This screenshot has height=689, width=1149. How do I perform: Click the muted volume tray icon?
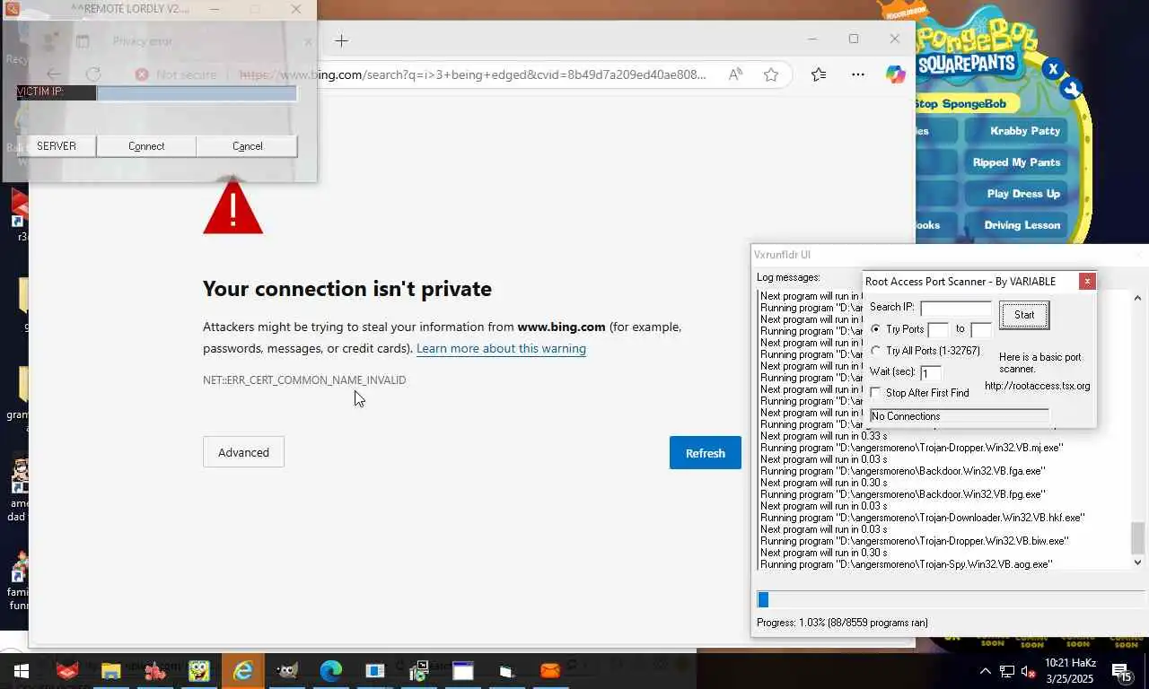[x=1029, y=671]
